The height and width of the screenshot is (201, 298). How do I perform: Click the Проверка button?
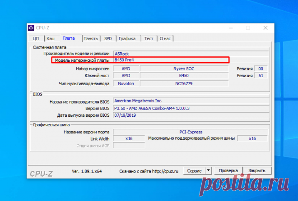(x=228, y=171)
